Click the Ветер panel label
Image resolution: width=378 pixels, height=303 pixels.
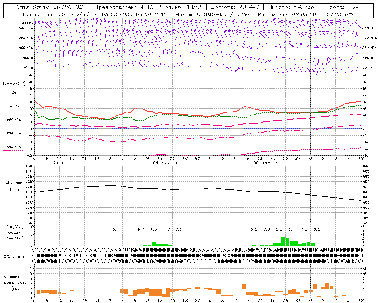27,22
